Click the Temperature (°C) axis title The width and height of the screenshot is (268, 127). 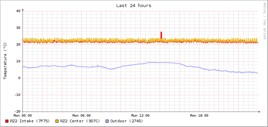click(x=5, y=61)
